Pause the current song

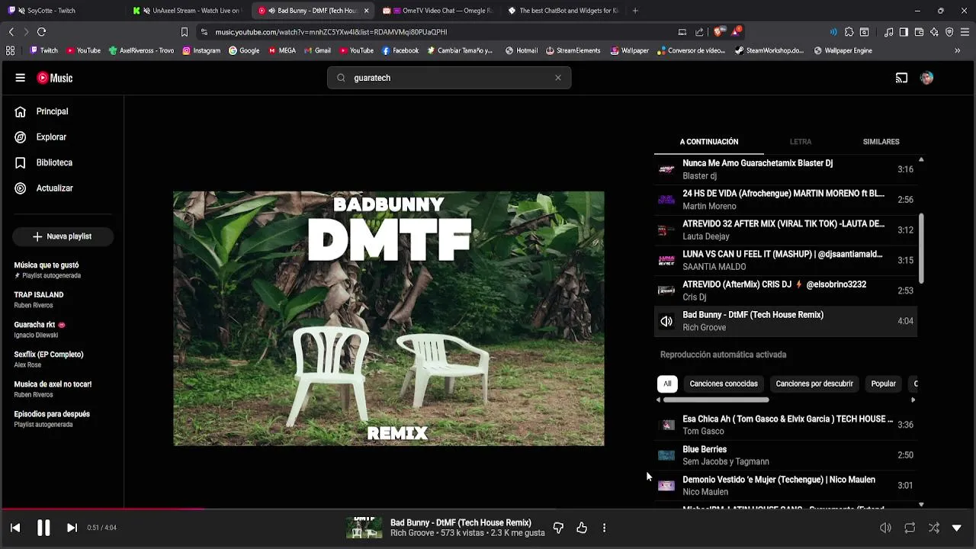43,528
